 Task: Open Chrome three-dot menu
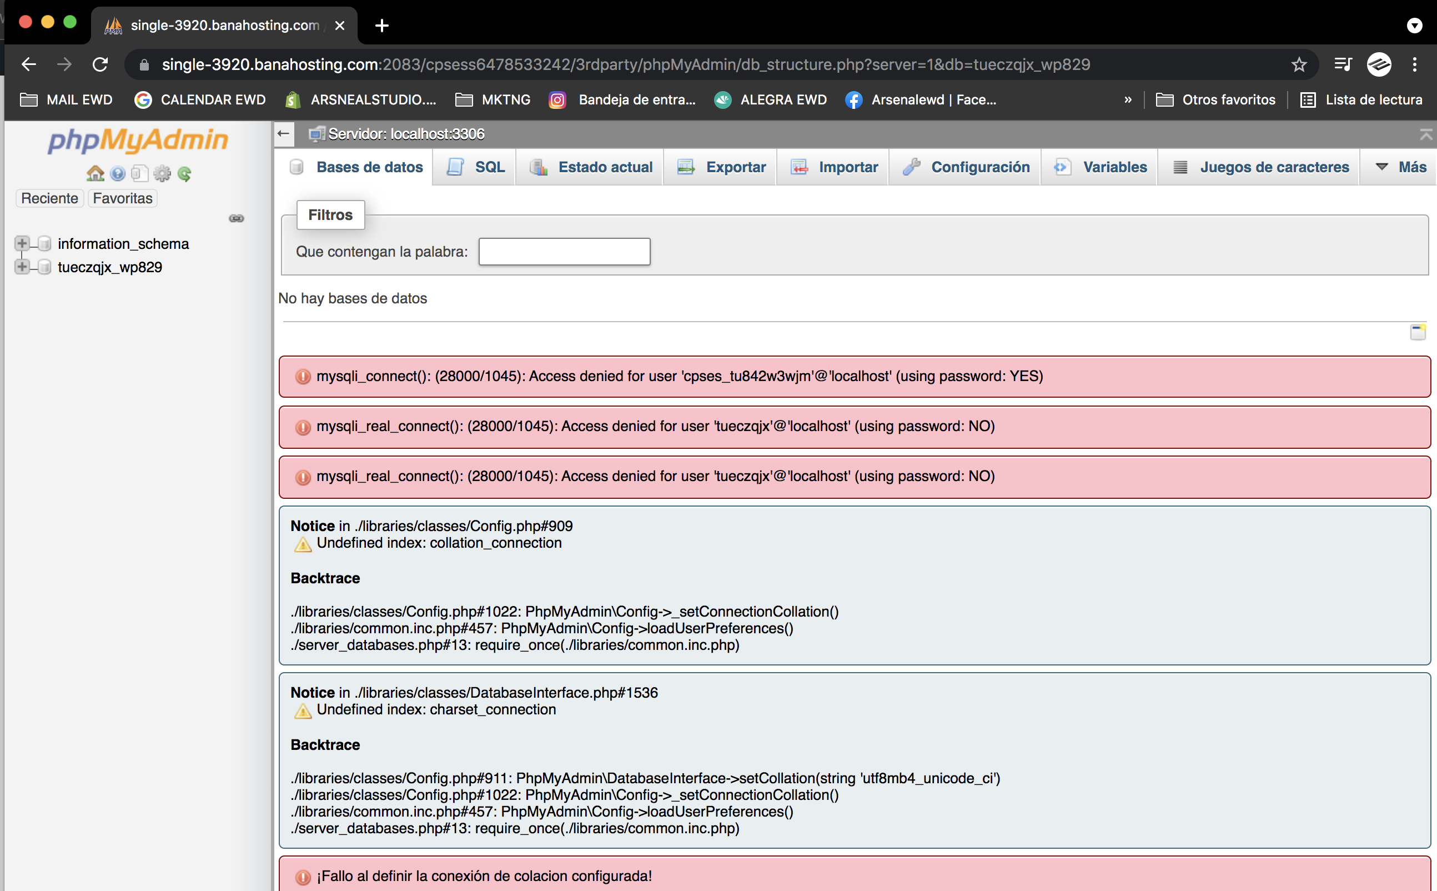(1415, 64)
